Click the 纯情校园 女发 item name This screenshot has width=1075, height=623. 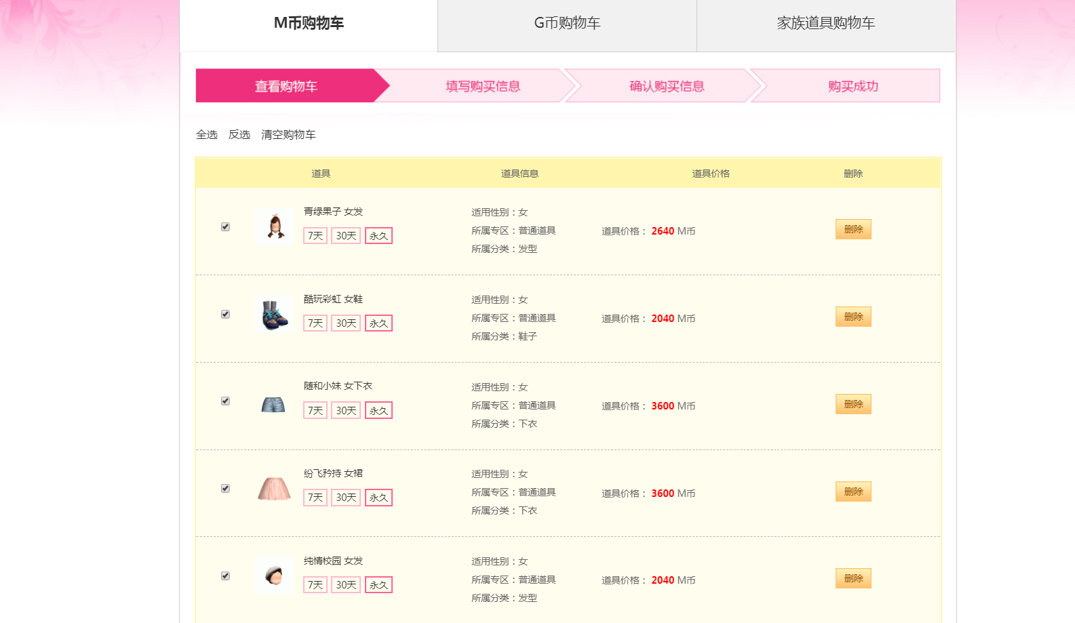click(333, 561)
